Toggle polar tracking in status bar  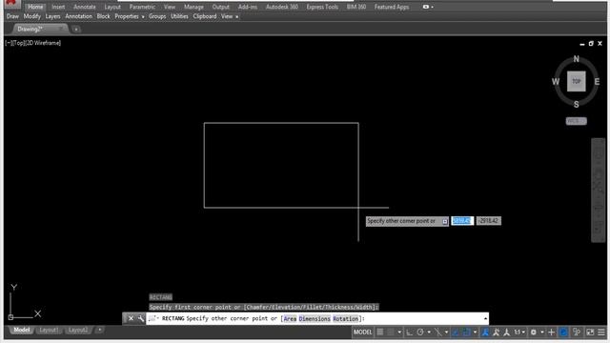420,333
